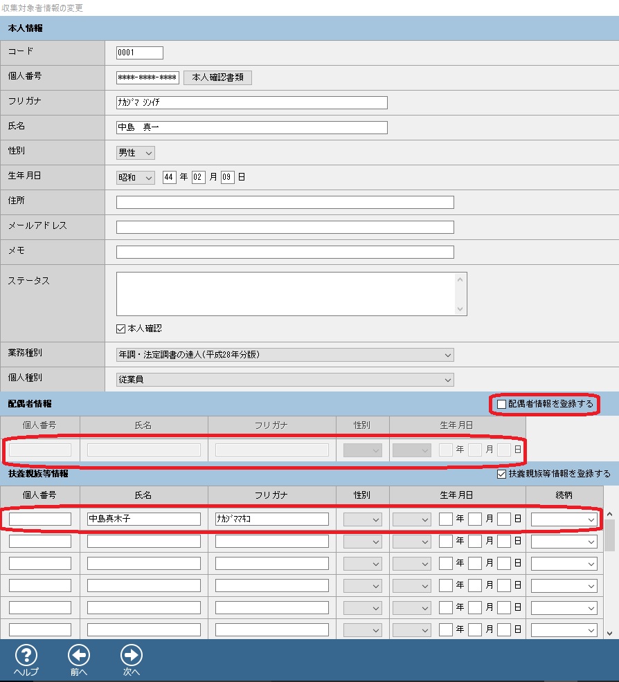Viewport: 619px width, 682px height.
Task: Enable 配偶者情報を登録する checkbox
Action: coord(502,404)
